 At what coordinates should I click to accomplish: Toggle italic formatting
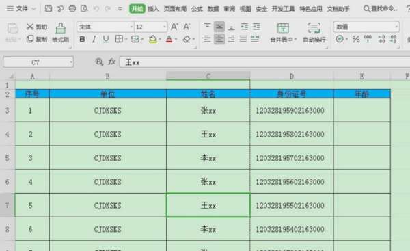[x=94, y=39]
